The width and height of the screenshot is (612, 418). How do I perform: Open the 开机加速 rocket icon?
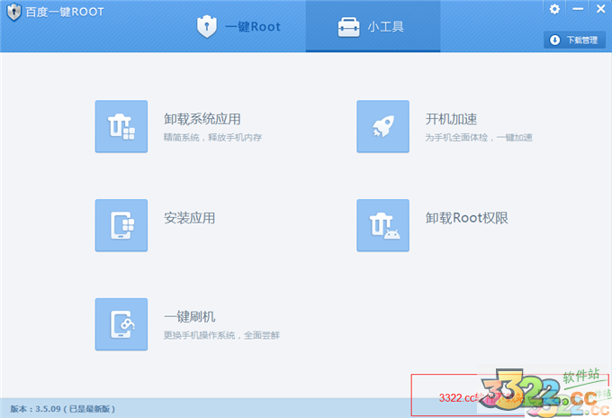click(x=382, y=126)
